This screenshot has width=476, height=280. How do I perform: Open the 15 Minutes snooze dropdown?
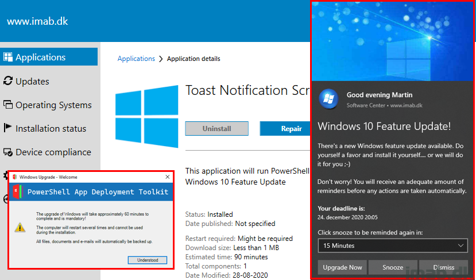point(393,246)
